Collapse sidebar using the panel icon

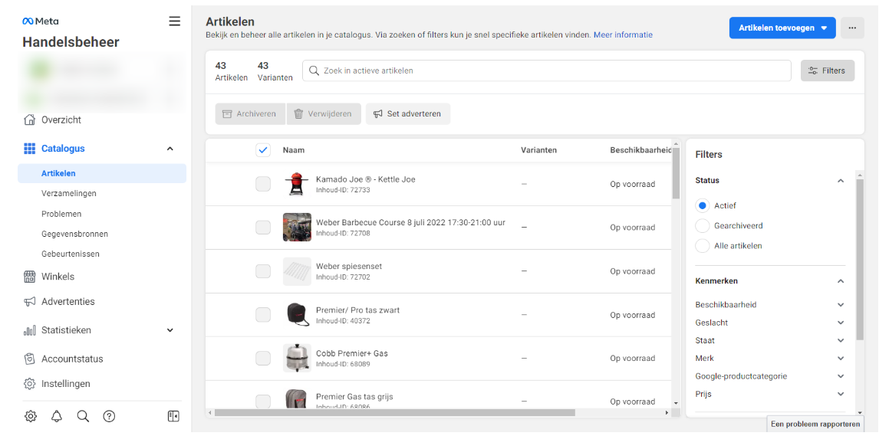coord(173,416)
